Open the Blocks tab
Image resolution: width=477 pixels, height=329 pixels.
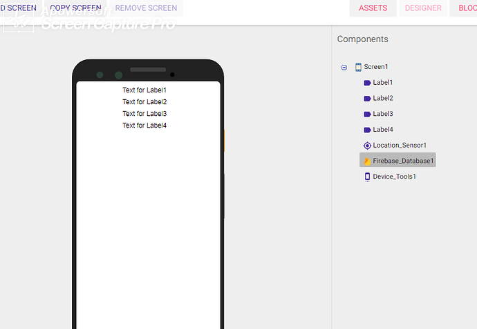467,8
